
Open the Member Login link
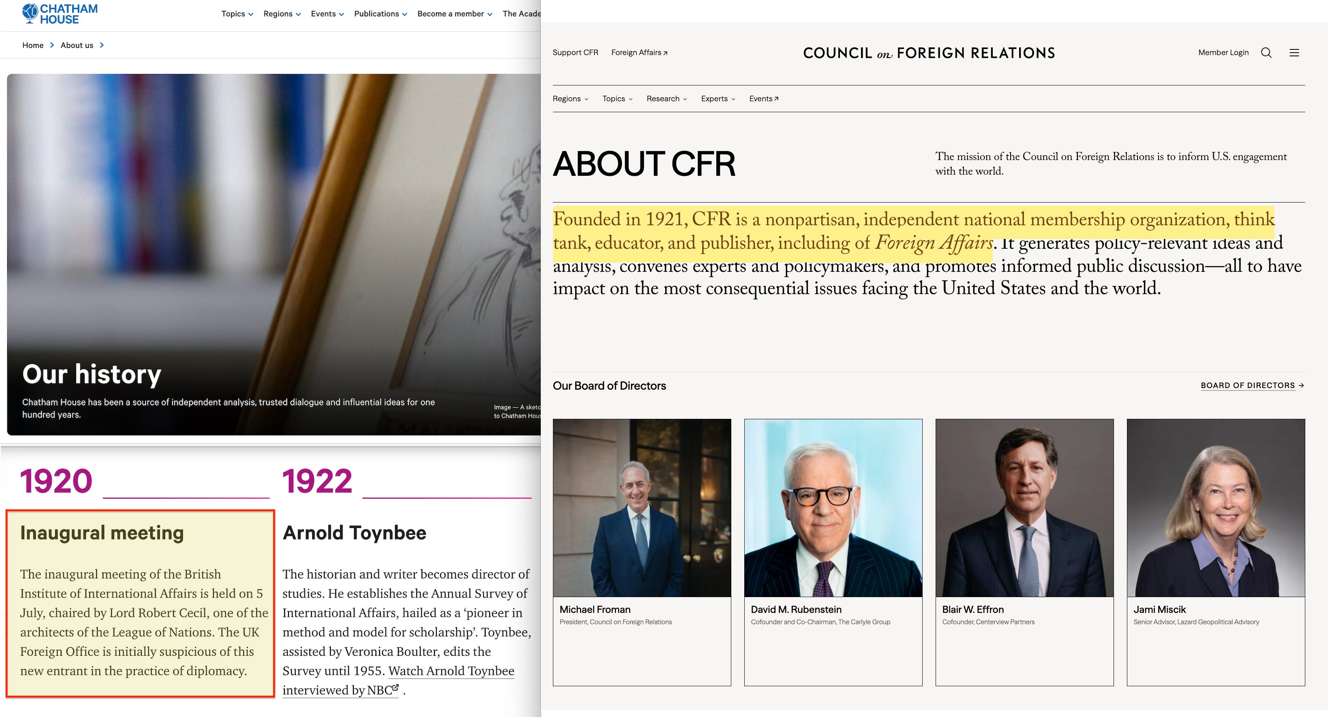tap(1223, 53)
